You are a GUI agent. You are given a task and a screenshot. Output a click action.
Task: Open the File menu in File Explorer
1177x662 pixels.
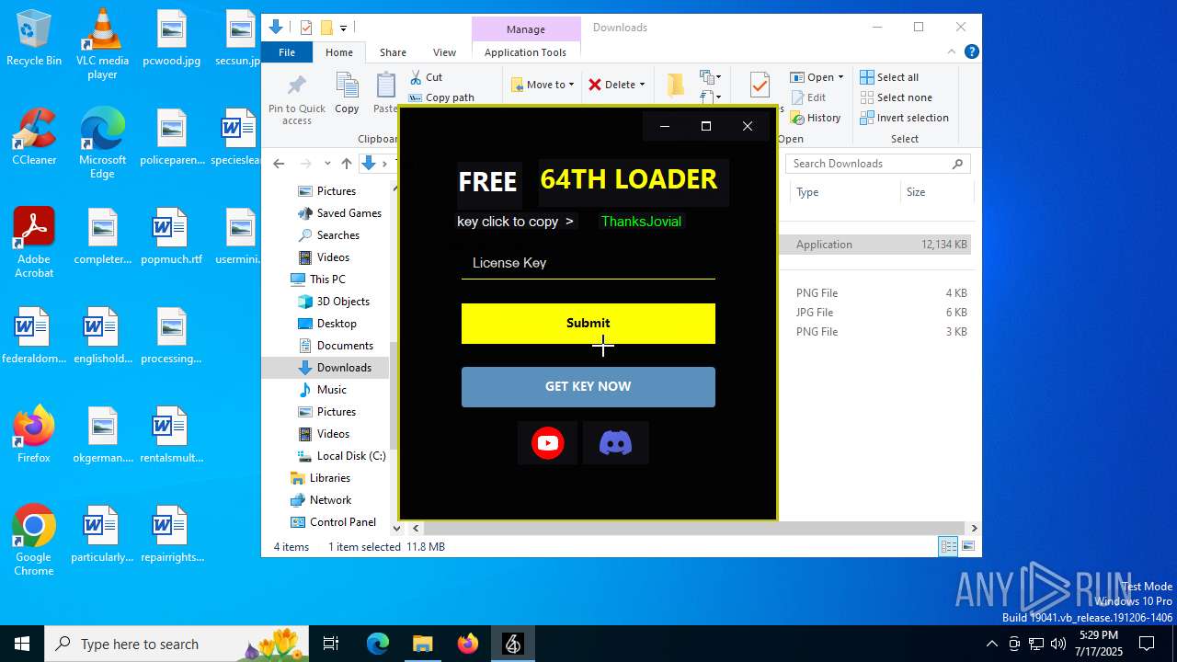[x=287, y=52]
